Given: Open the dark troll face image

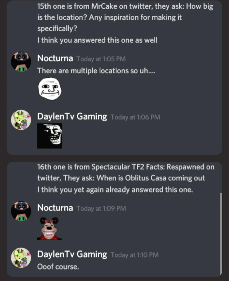Looking at the screenshot, I should pos(50,136).
